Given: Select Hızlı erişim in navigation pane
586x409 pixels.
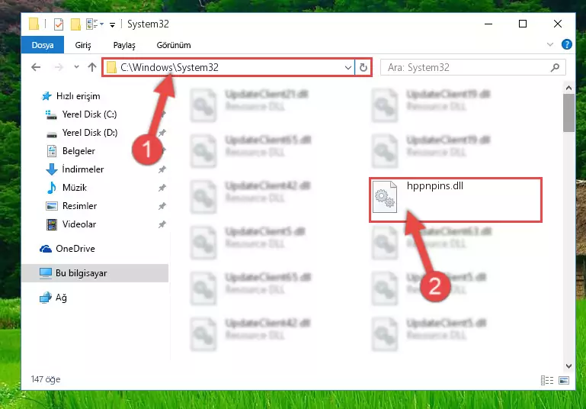Looking at the screenshot, I should click(71, 96).
